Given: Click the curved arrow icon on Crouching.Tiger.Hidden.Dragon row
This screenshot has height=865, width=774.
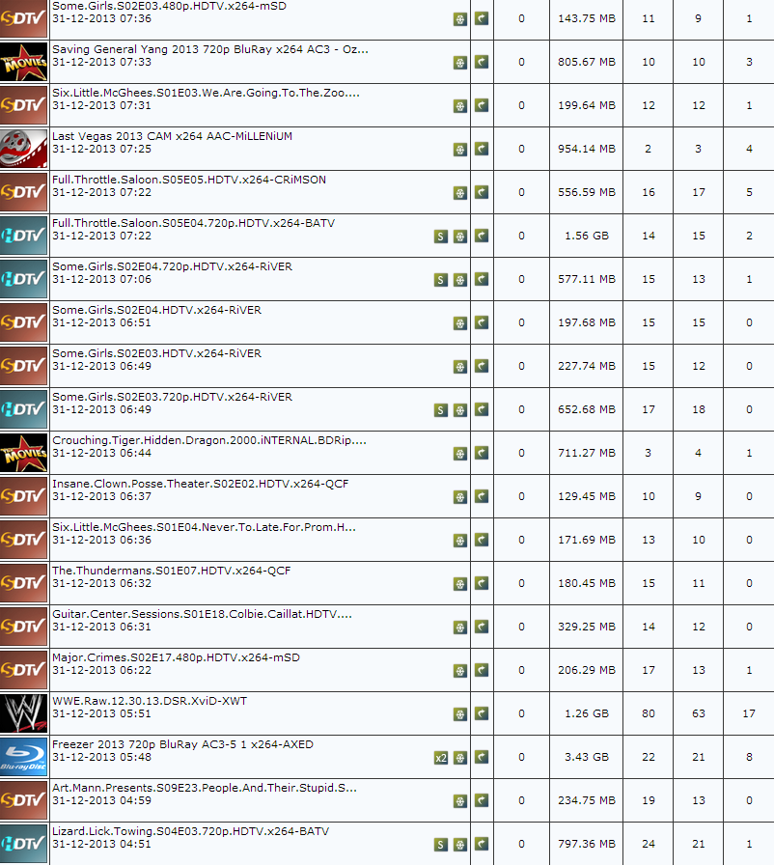Looking at the screenshot, I should coord(482,453).
